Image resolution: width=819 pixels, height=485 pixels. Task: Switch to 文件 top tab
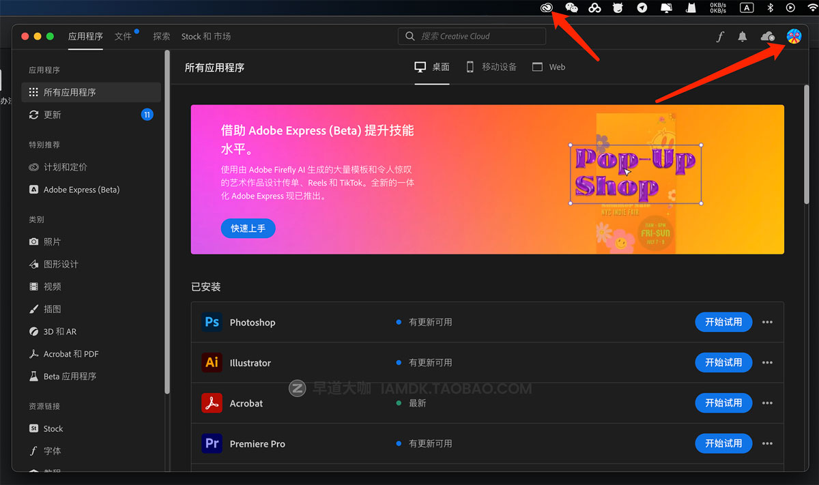124,36
